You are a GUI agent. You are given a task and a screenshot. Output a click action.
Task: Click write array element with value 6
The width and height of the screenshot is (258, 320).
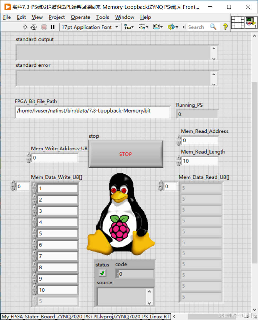tap(58, 245)
